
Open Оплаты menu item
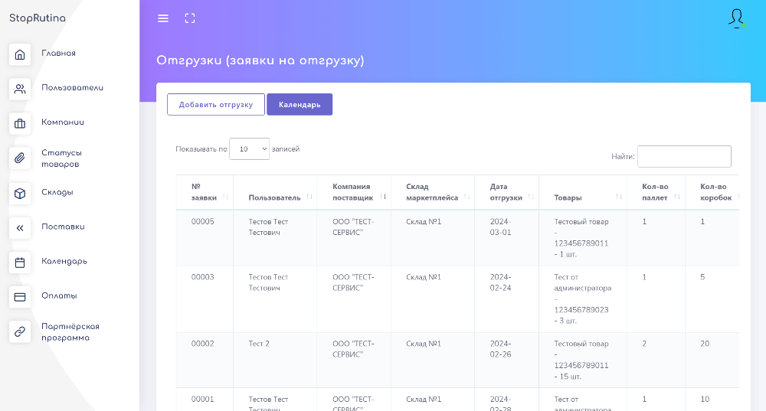click(59, 295)
